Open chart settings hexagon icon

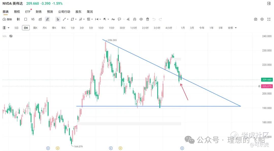click(262, 19)
